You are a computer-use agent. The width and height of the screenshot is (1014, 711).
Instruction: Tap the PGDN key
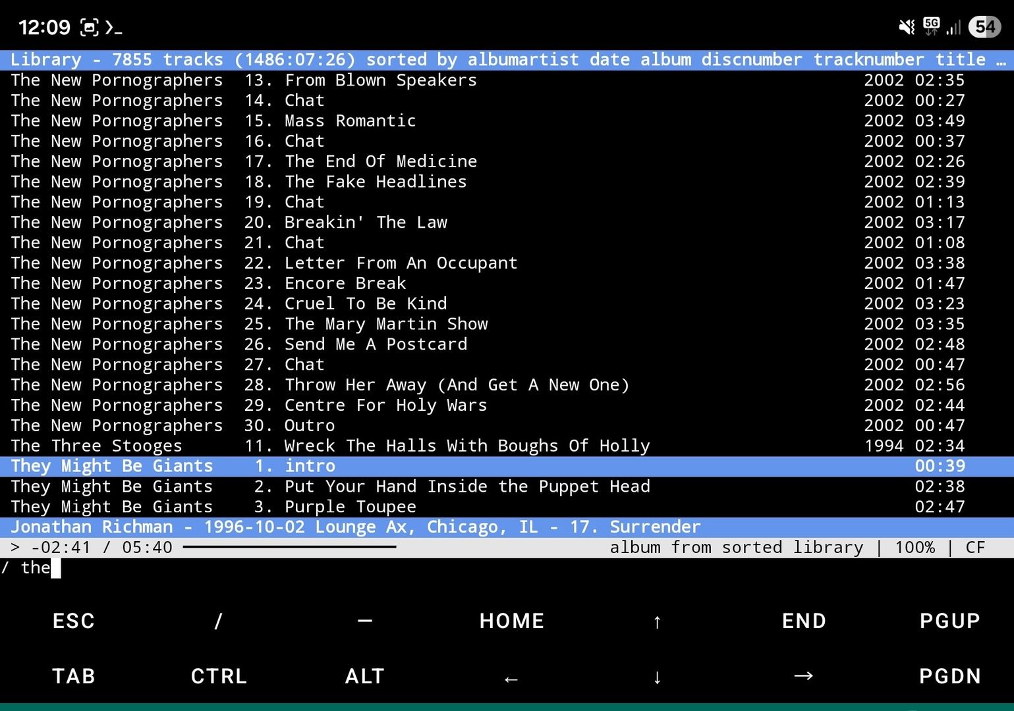pyautogui.click(x=949, y=676)
